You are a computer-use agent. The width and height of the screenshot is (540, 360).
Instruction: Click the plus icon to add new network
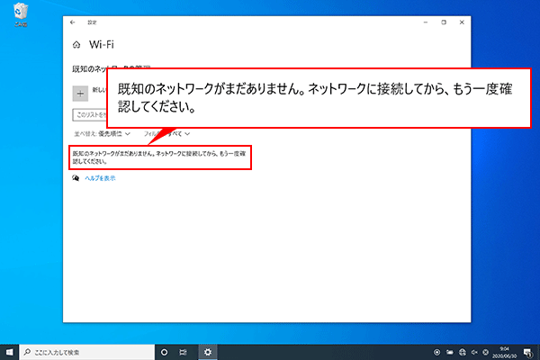pyautogui.click(x=78, y=93)
